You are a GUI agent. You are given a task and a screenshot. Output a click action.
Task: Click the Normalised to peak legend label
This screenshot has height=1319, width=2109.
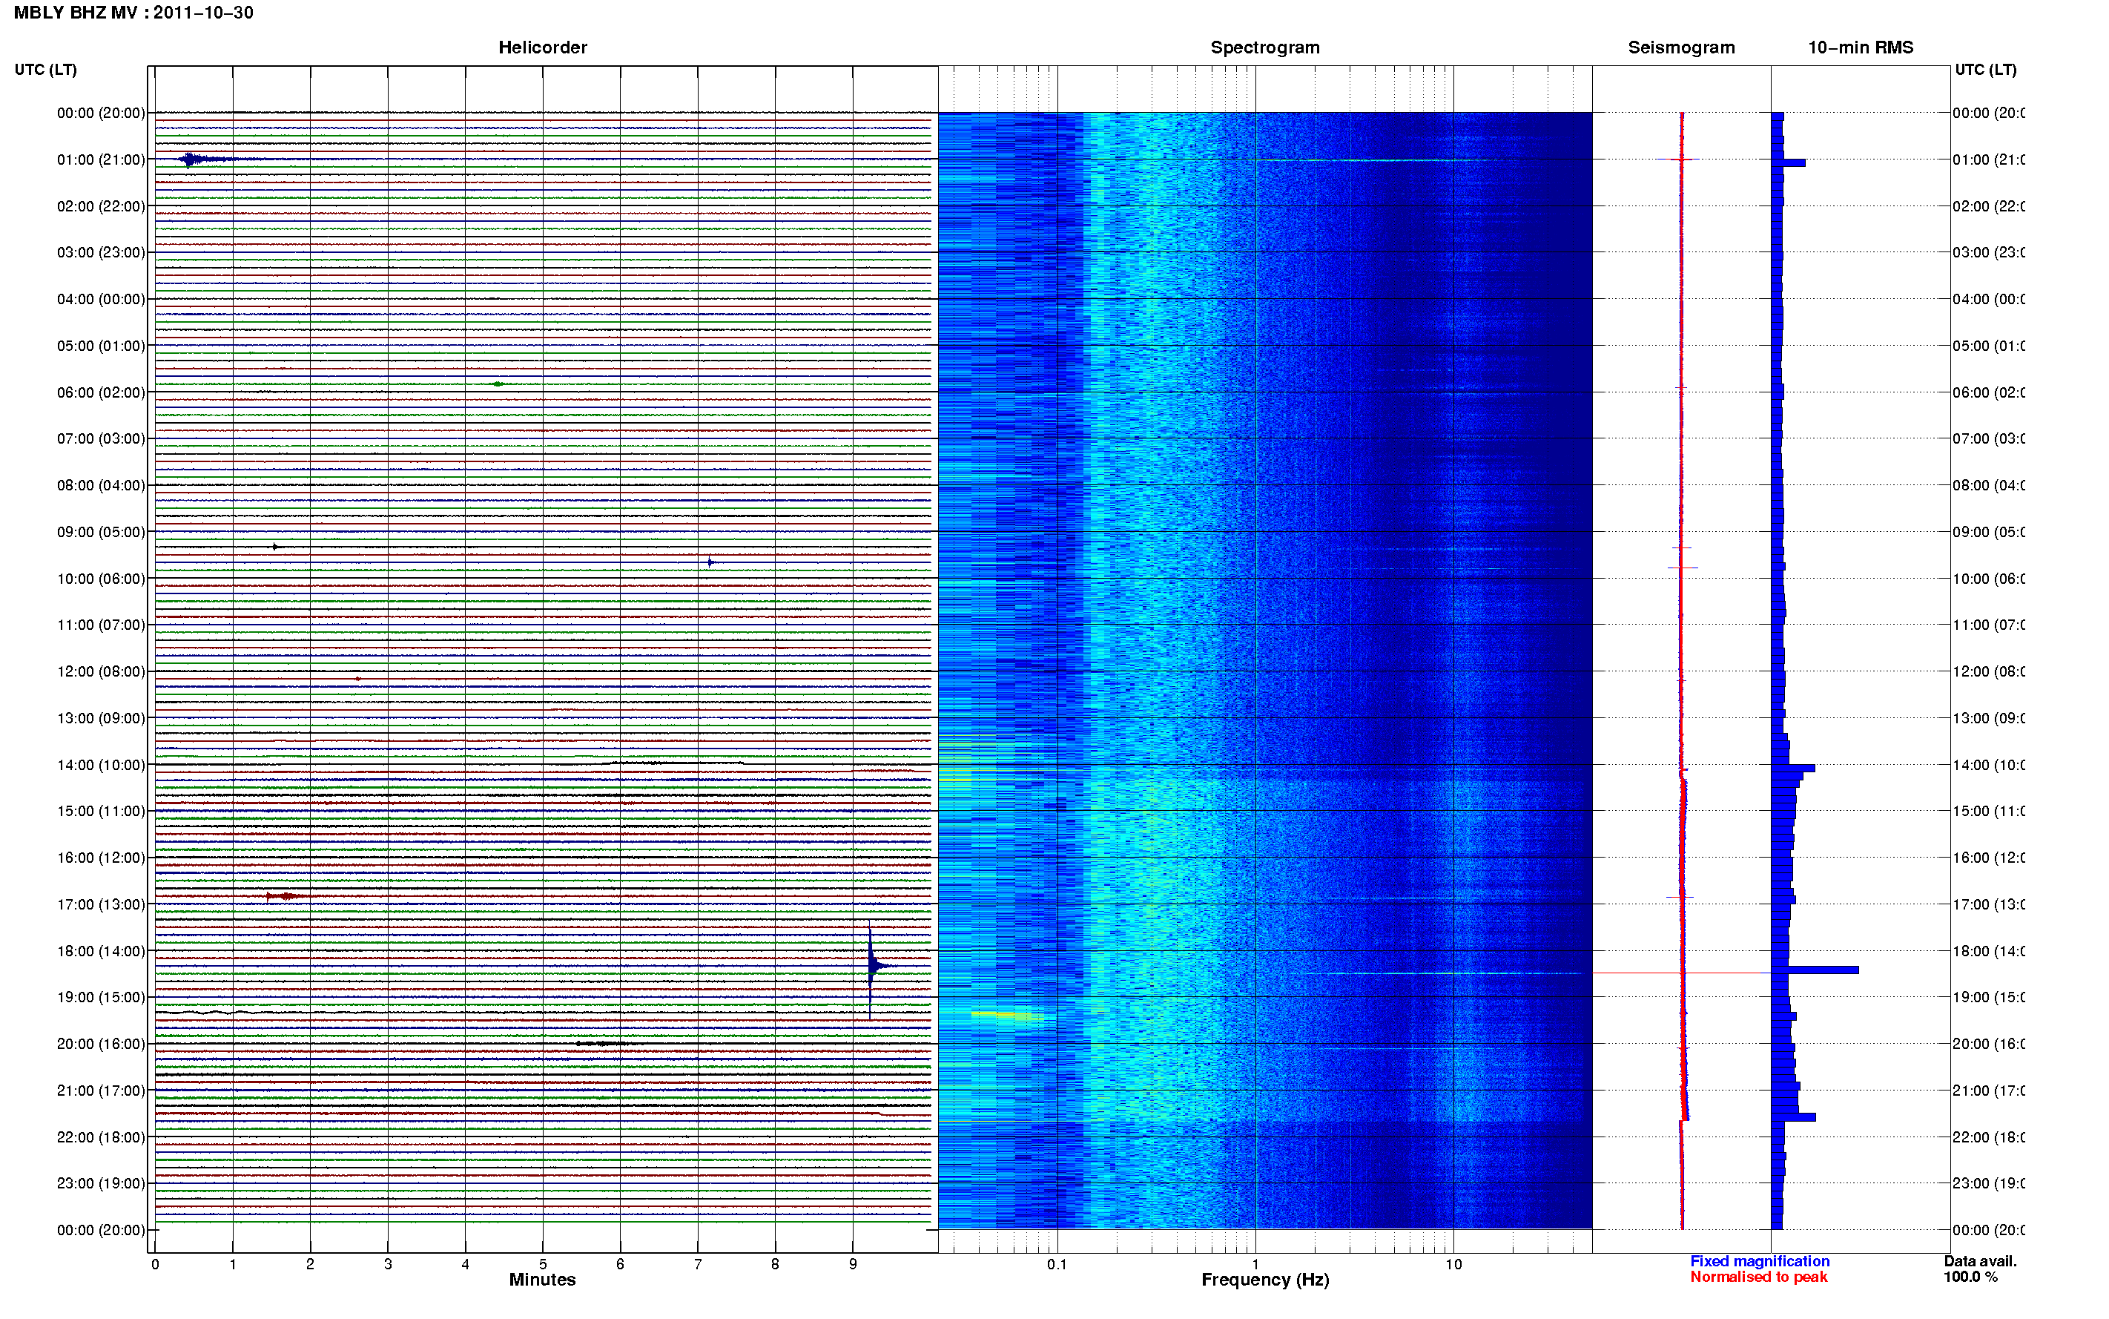[1758, 1277]
